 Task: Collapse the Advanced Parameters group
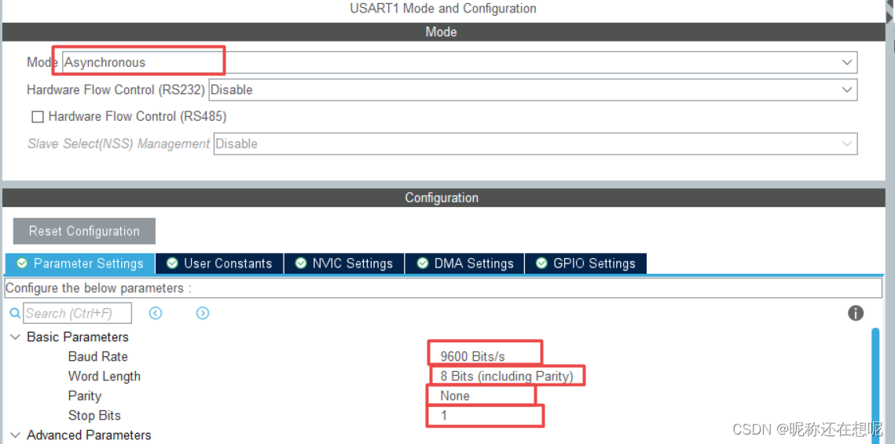click(x=16, y=435)
